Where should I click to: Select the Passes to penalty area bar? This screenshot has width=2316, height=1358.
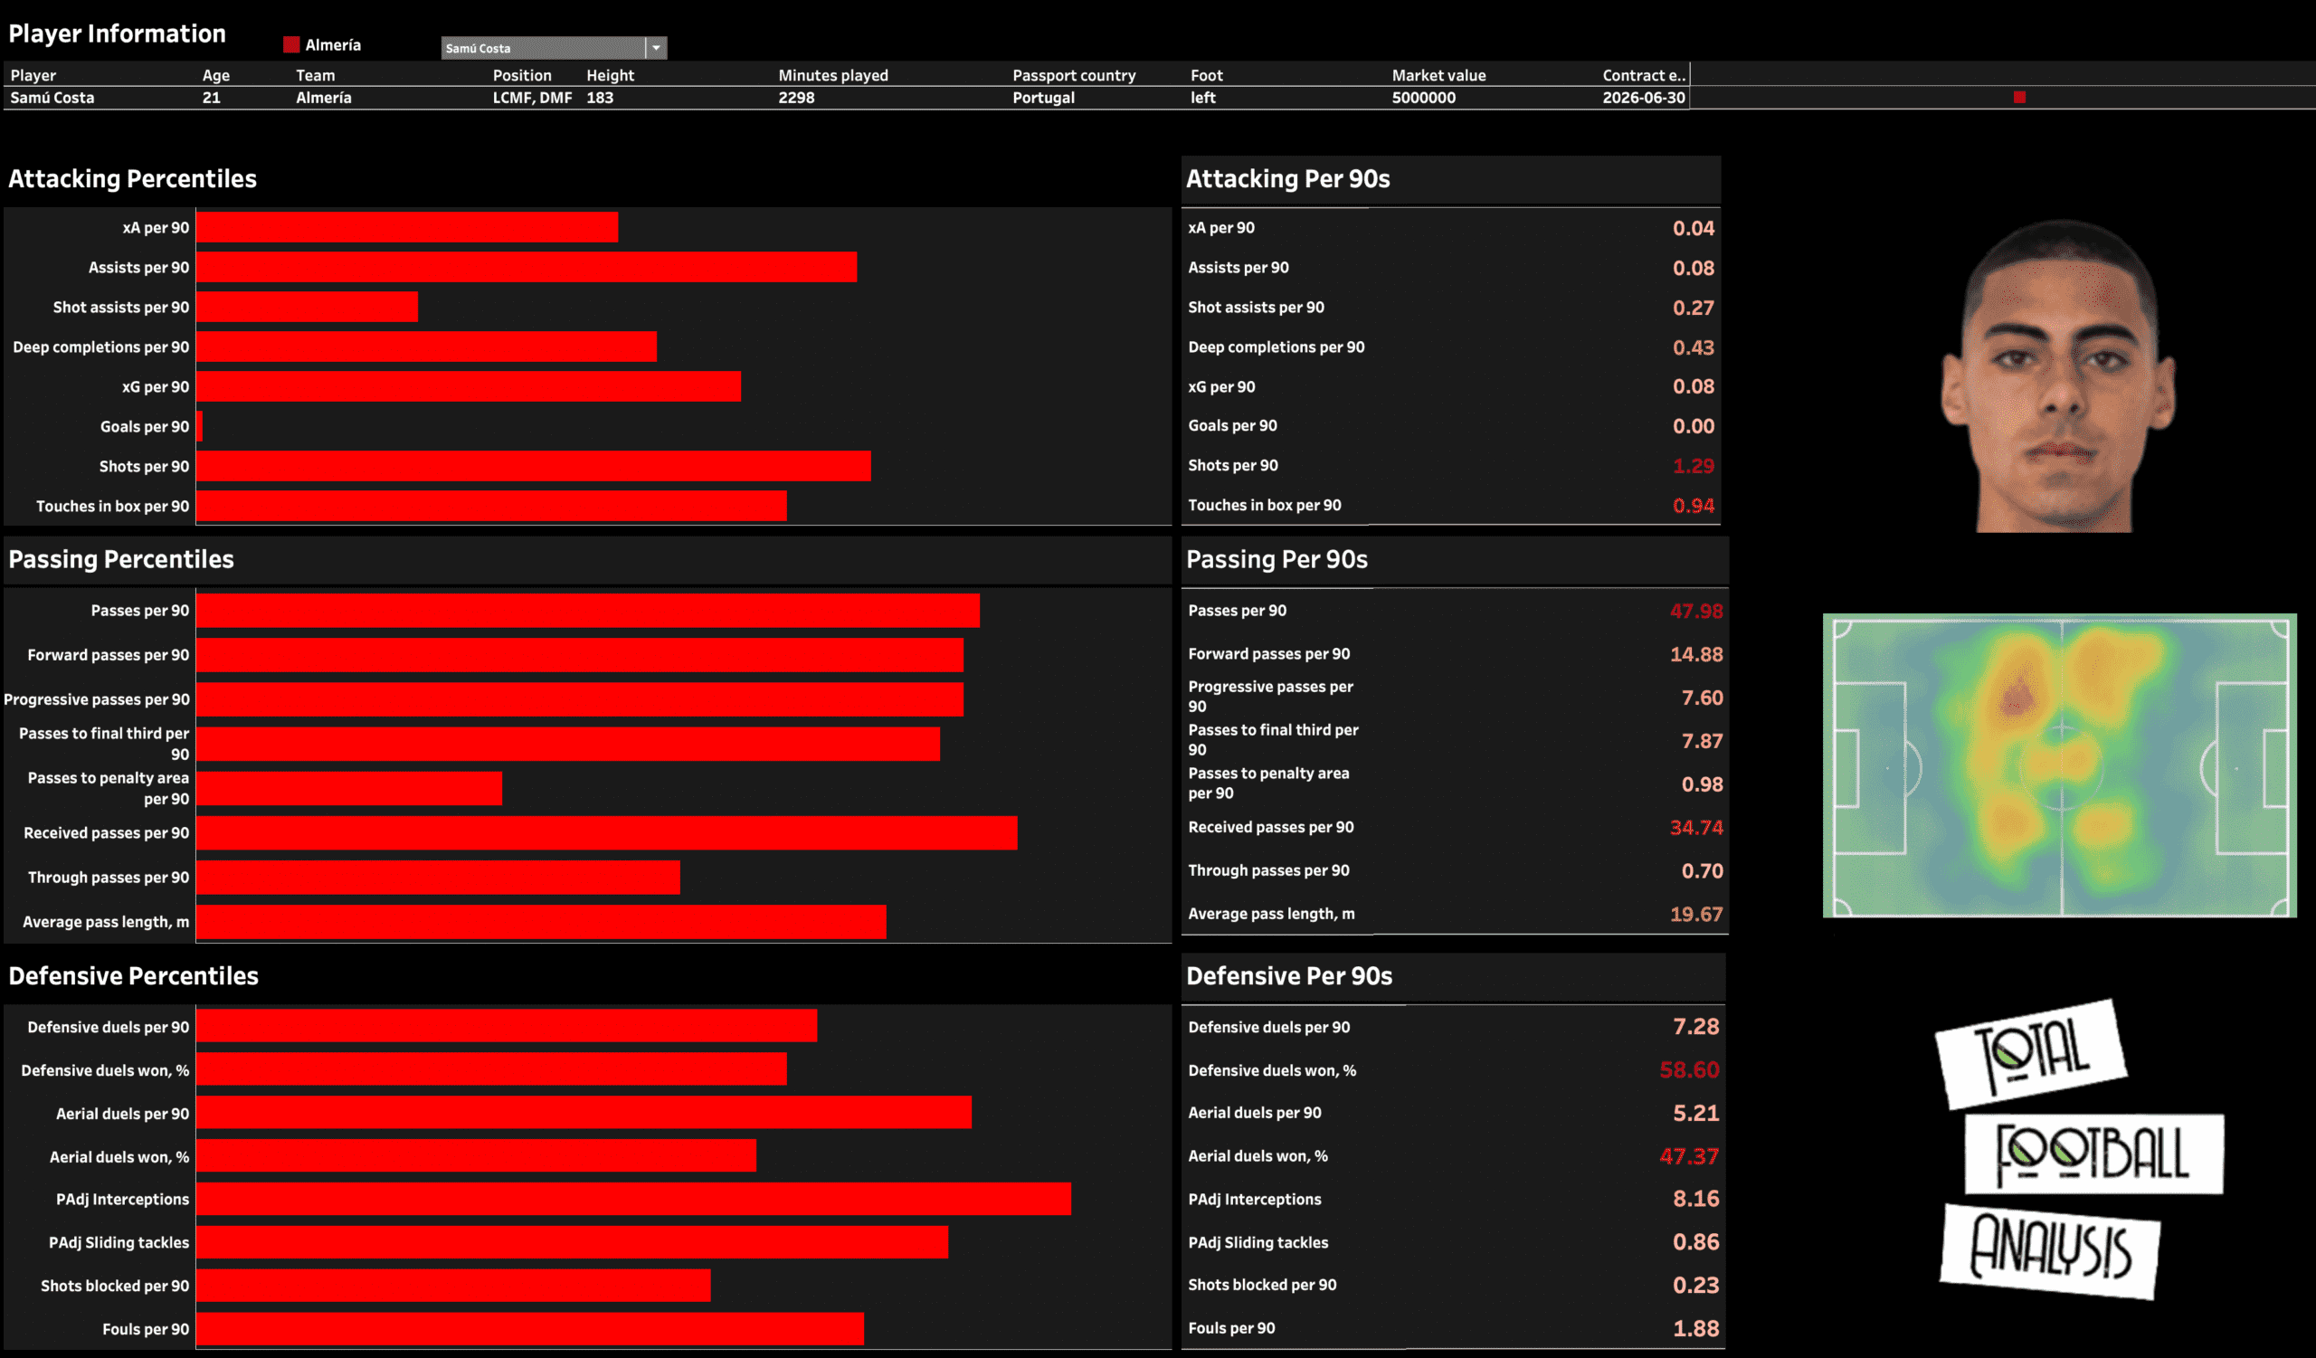pyautogui.click(x=348, y=788)
